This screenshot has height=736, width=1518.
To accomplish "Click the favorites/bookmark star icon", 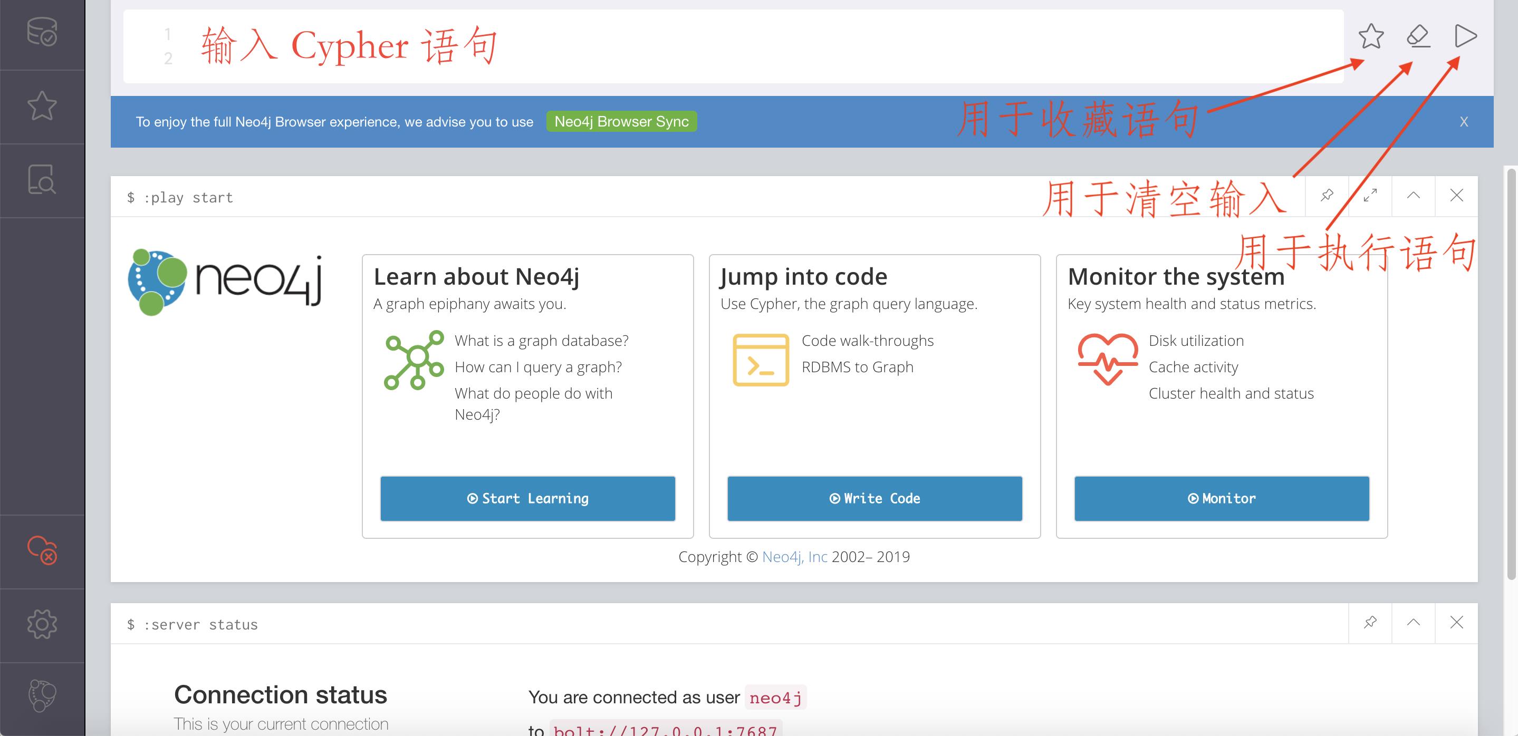I will click(x=1371, y=35).
